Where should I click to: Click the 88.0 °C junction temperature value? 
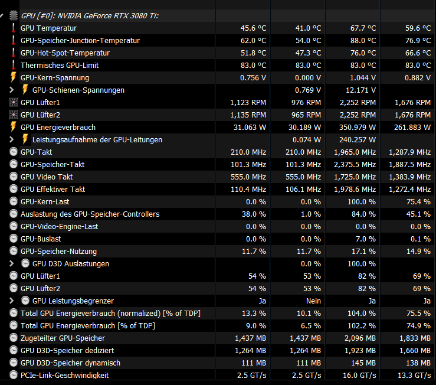click(363, 41)
